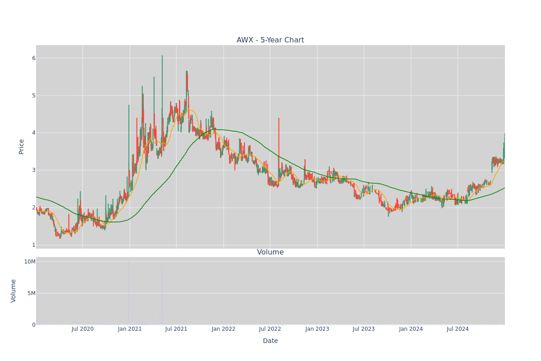Click the 'Price' y-axis label
The width and height of the screenshot is (541, 361).
pyautogui.click(x=21, y=147)
